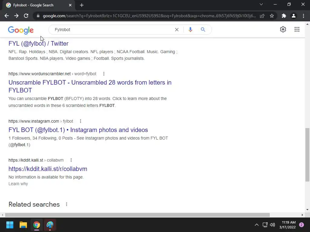Screen dimensions: 310x232
Task: Go to Google home via the logo
Action: [21, 30]
